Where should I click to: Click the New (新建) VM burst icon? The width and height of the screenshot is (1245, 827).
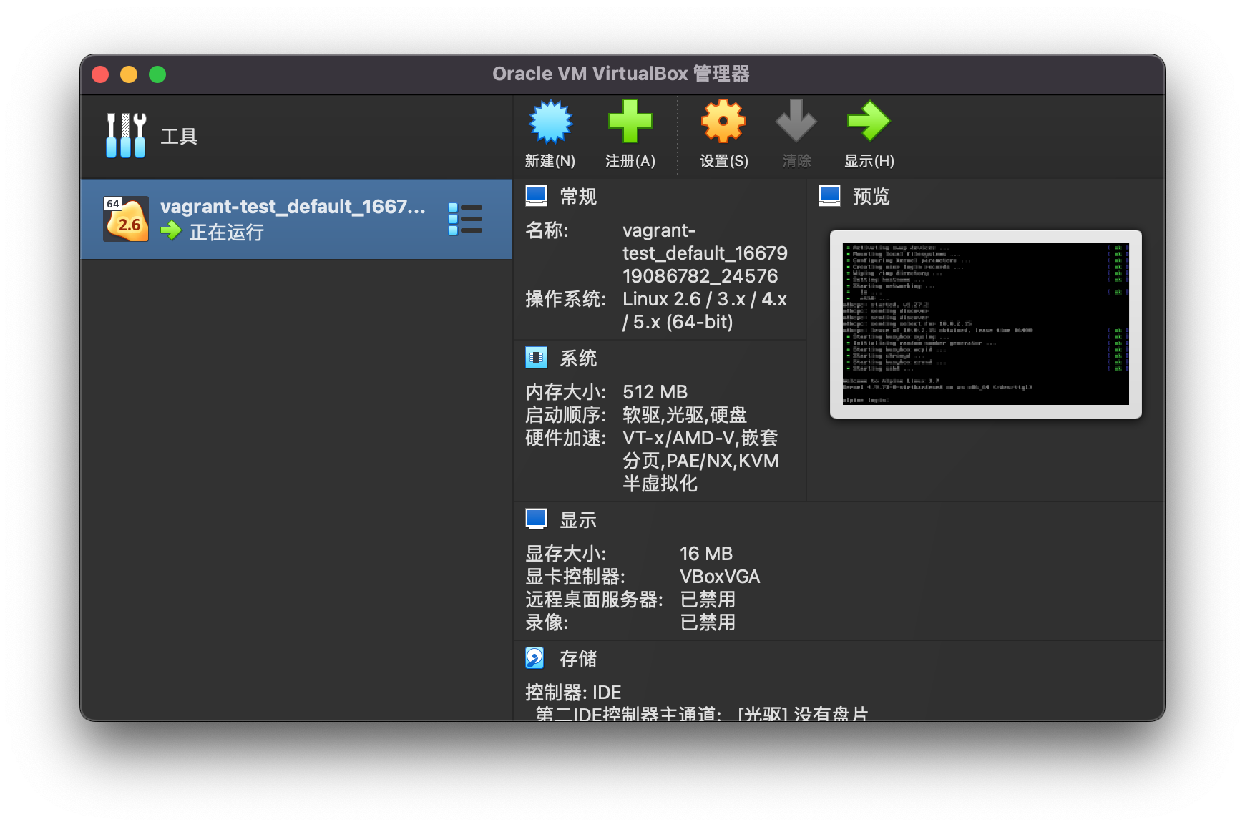550,122
